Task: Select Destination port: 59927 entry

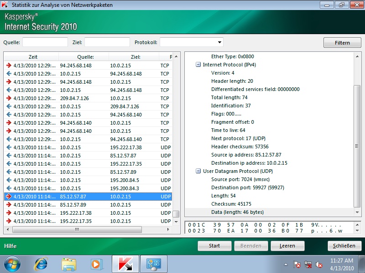Action: pos(248,187)
